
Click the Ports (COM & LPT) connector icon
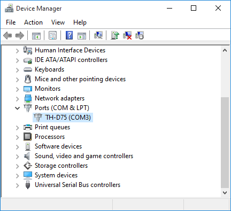28,108
